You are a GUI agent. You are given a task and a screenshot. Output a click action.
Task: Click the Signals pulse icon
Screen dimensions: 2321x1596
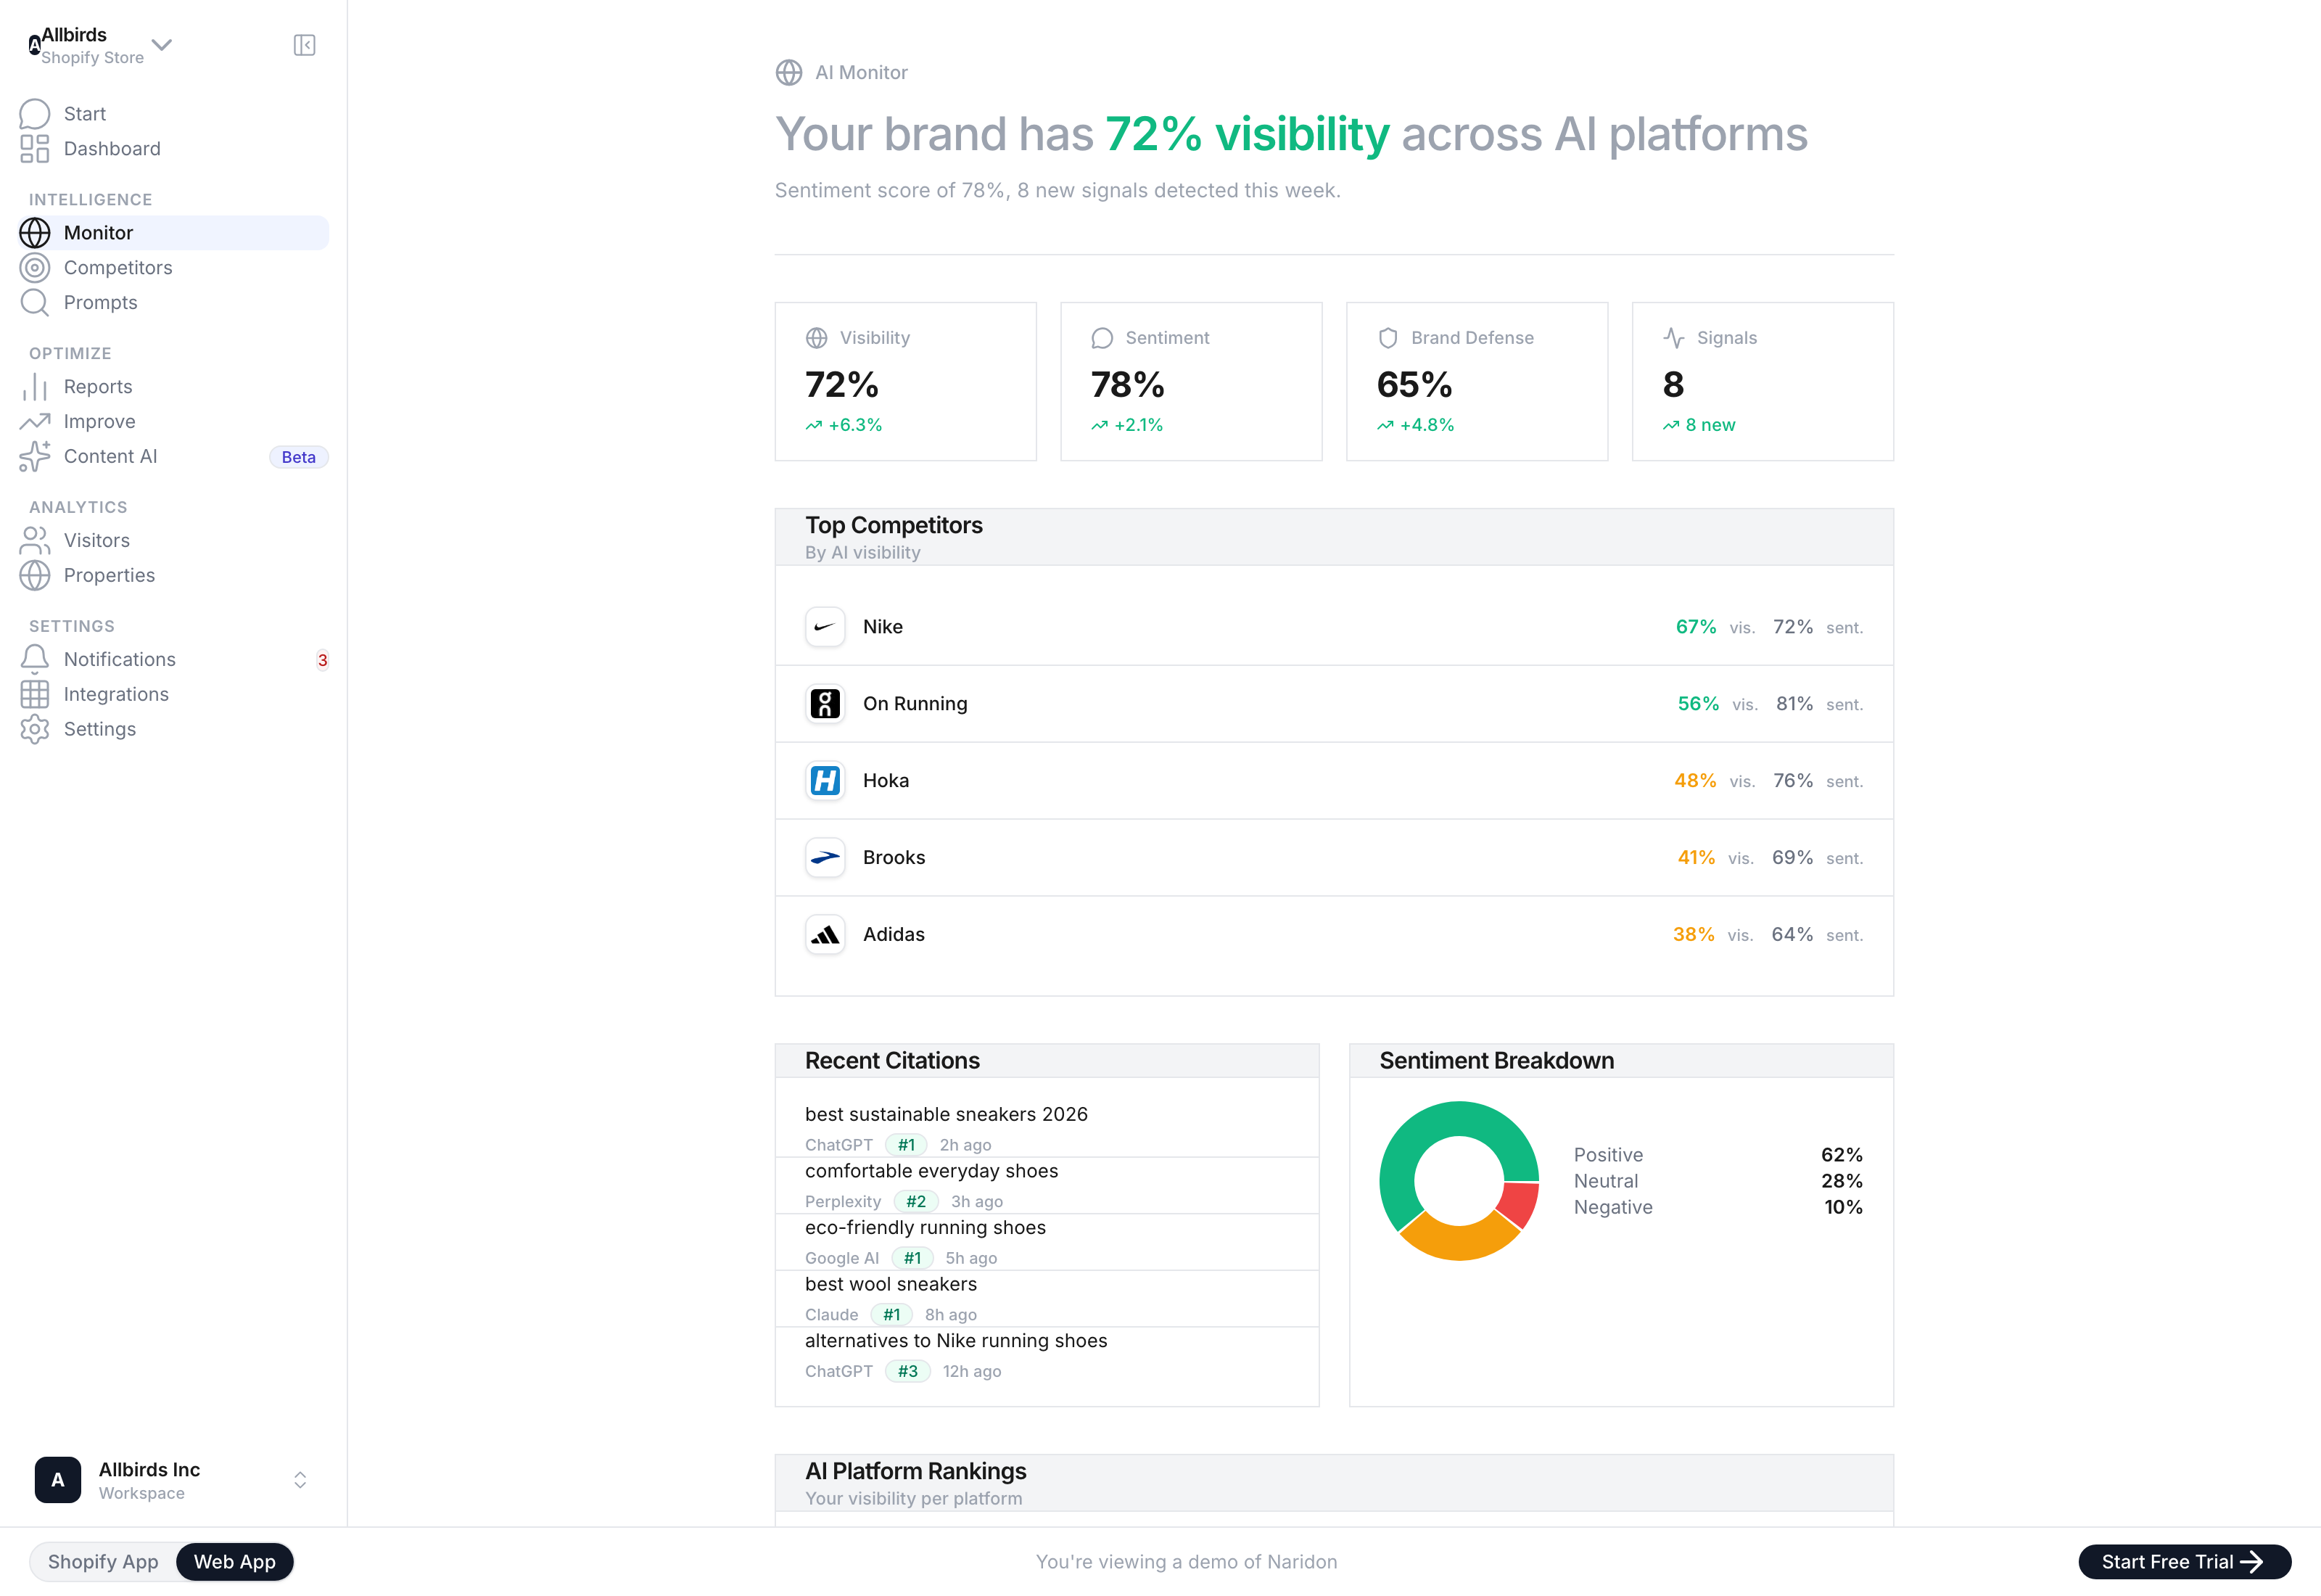1674,338
